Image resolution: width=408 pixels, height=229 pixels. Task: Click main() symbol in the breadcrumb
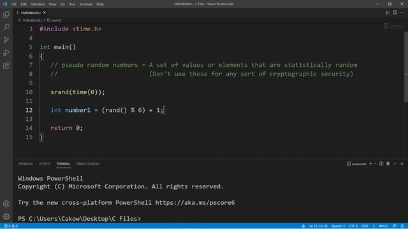54,20
